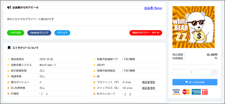Add the item with カートに入れる button
The height and width of the screenshot is (104, 225).
tap(195, 82)
